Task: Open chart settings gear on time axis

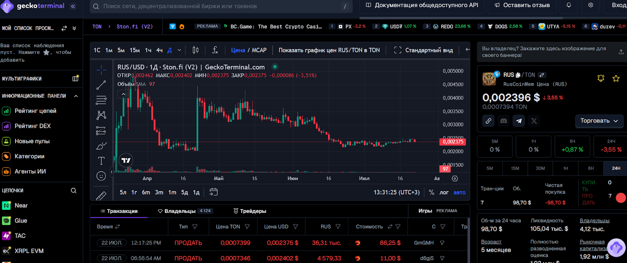Action: click(x=455, y=178)
